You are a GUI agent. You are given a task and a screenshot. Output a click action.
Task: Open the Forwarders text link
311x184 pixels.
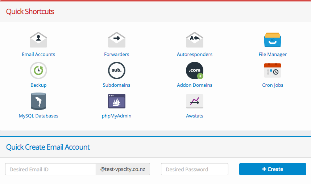[x=116, y=54]
